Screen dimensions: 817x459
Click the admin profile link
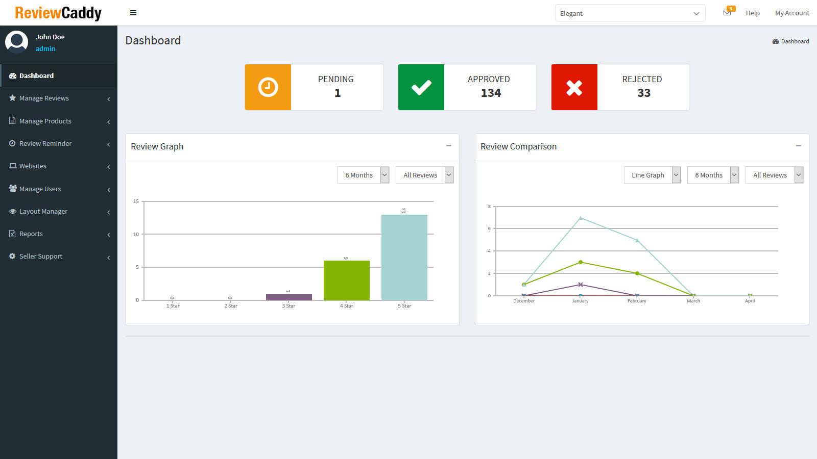pos(45,48)
